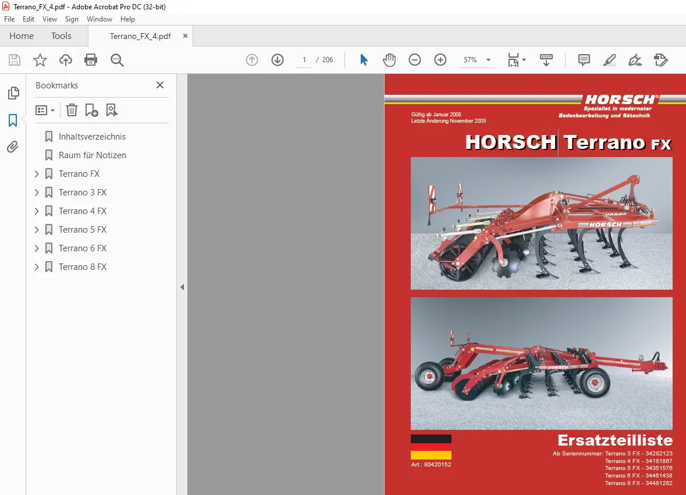The width and height of the screenshot is (686, 495).
Task: Activate the Hand pan tool
Action: pyautogui.click(x=389, y=60)
